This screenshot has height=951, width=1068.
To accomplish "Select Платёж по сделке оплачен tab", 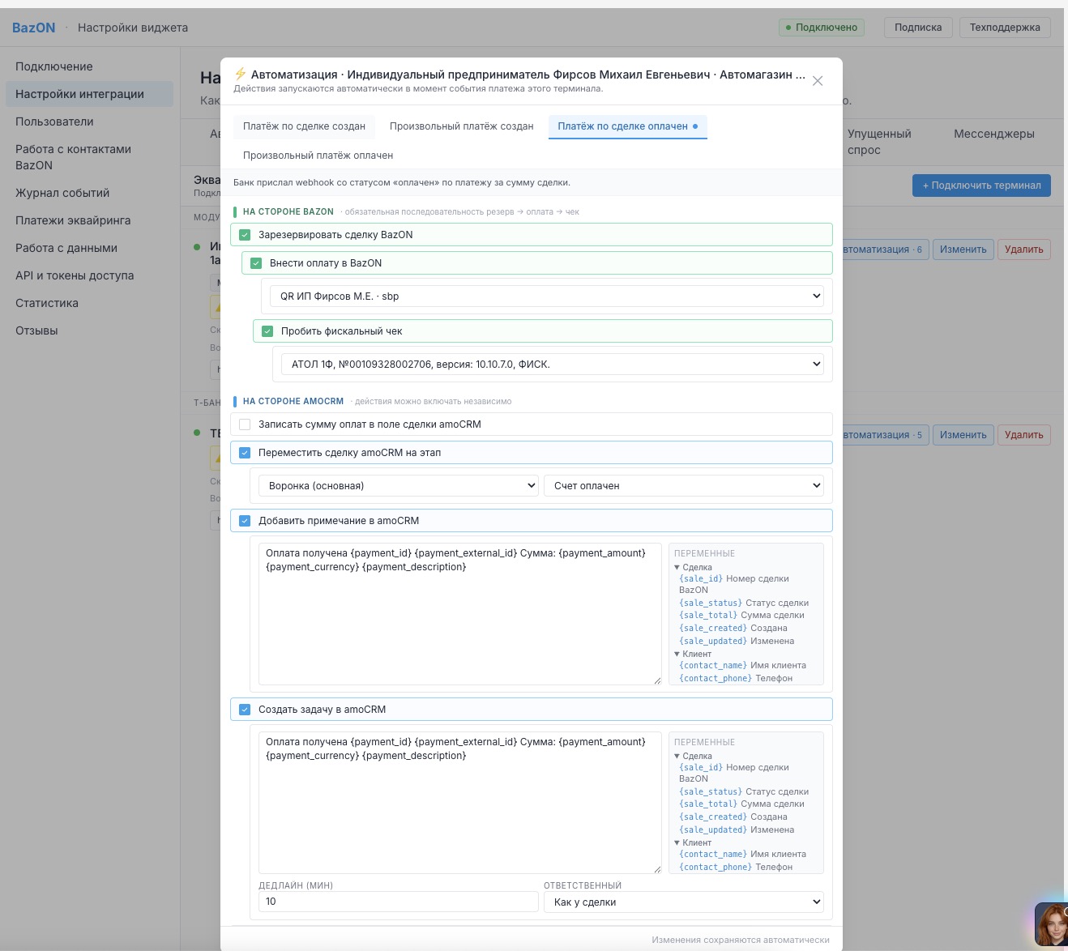I will point(628,126).
